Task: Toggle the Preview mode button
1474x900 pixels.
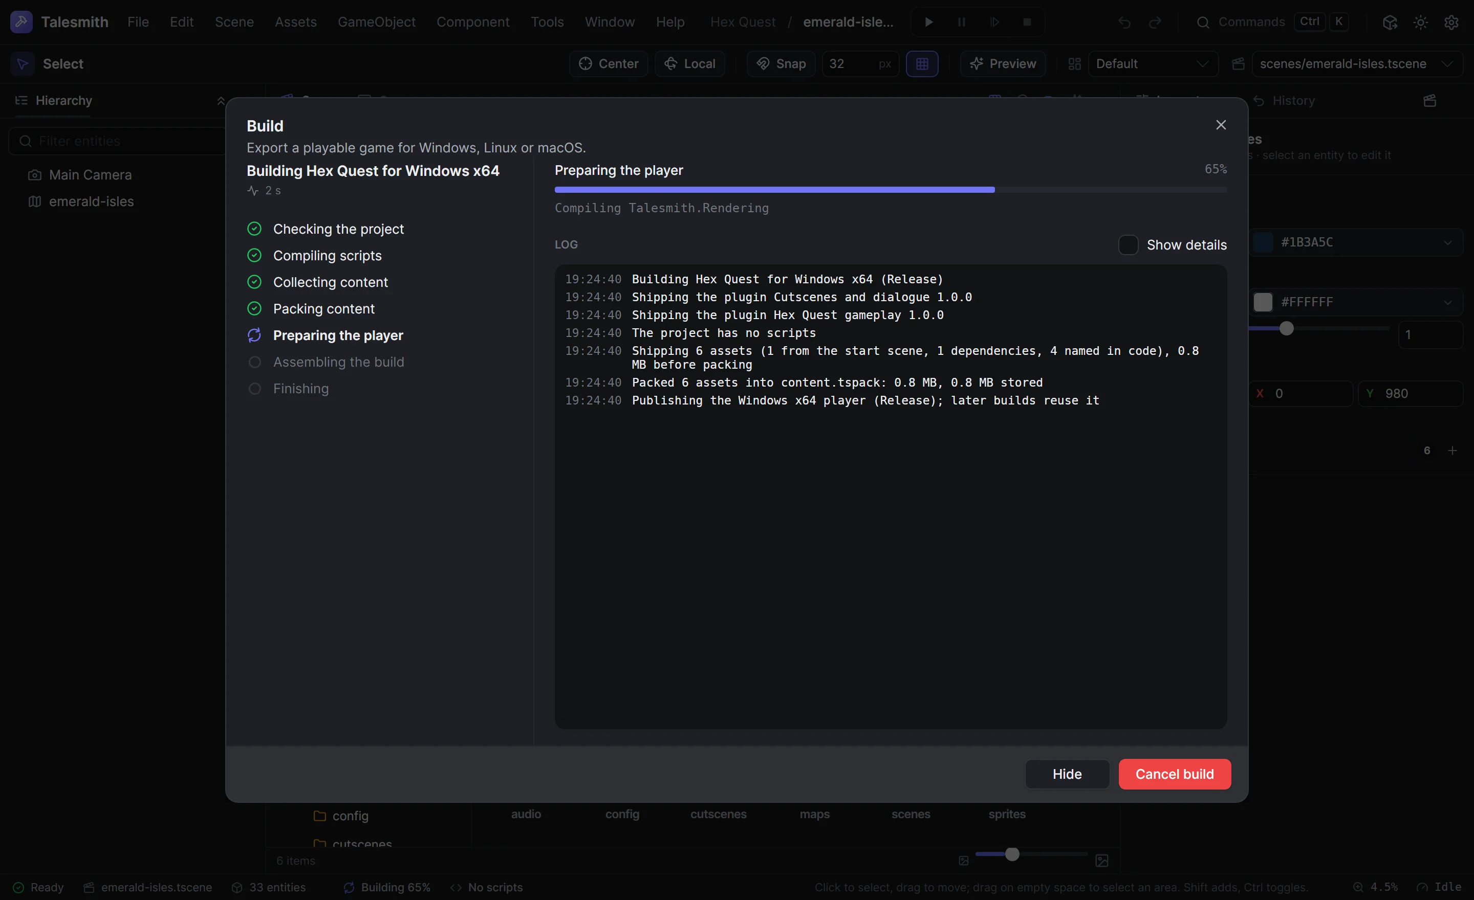Action: 1003,64
